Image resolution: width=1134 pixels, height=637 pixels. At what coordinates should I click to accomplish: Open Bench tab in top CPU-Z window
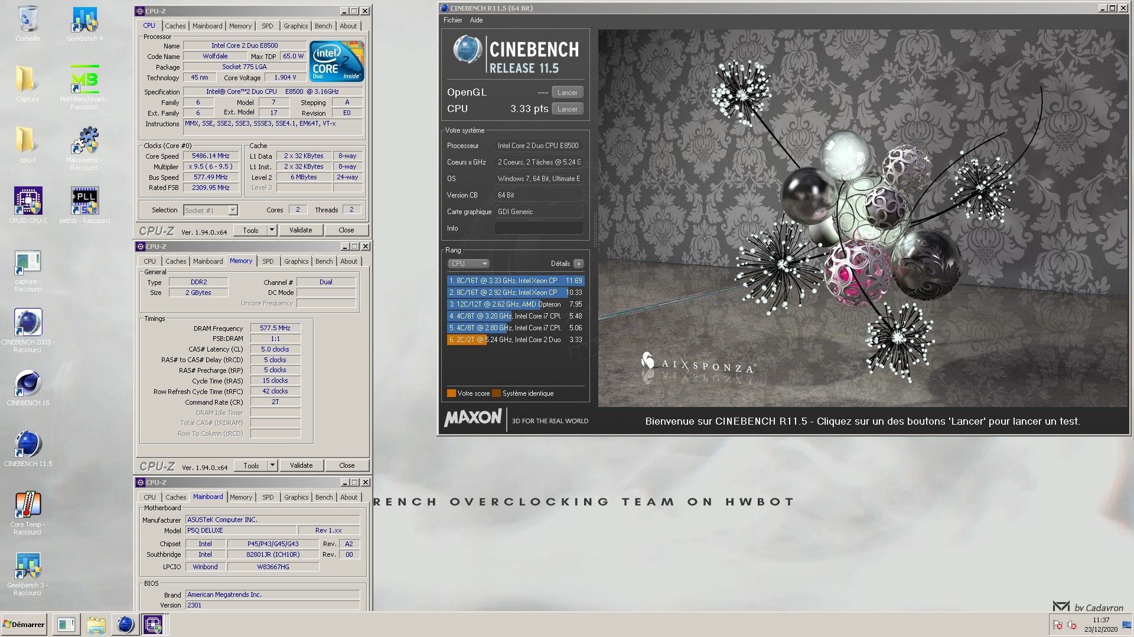coord(323,26)
